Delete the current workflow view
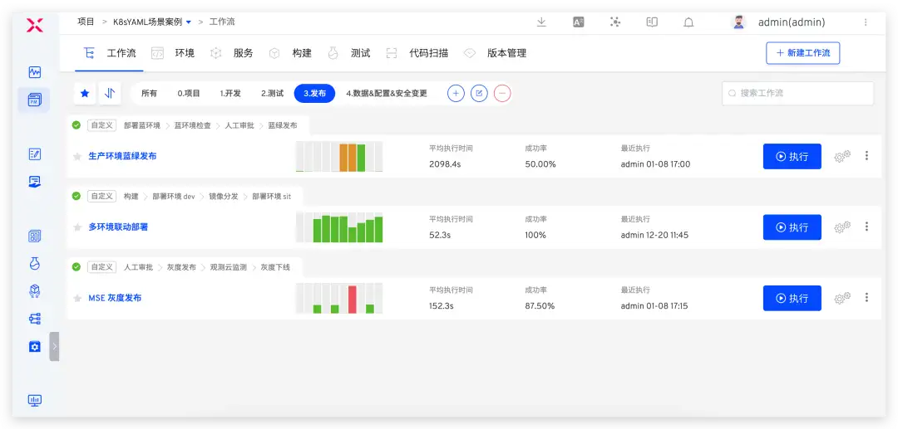Viewport: 898px width, 429px height. pyautogui.click(x=502, y=93)
